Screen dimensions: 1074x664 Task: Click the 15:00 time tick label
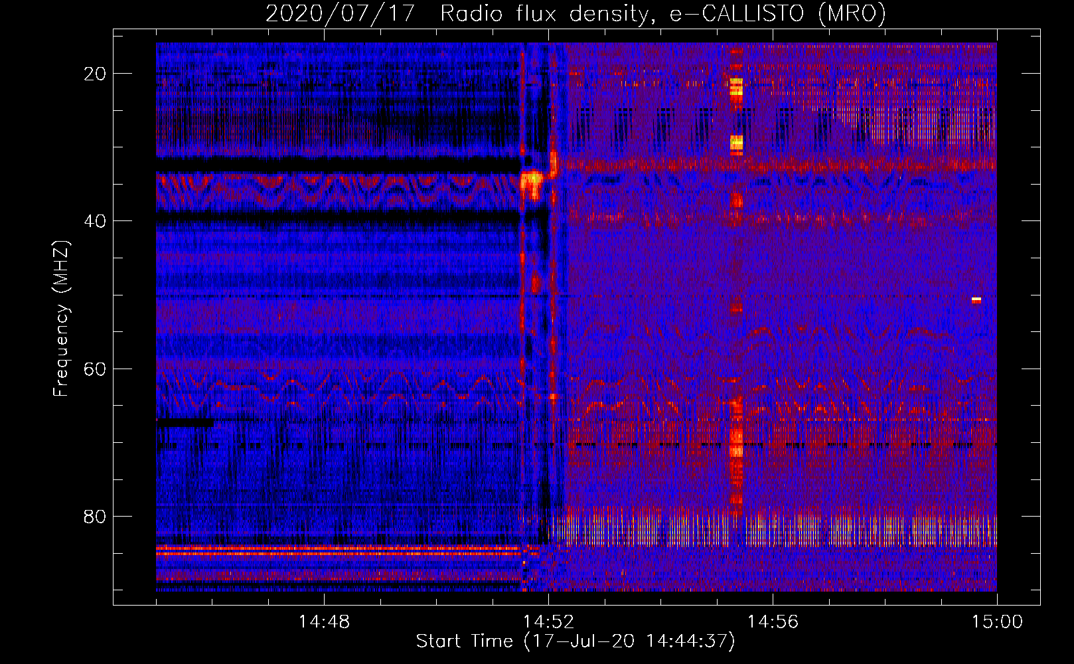coord(997,622)
